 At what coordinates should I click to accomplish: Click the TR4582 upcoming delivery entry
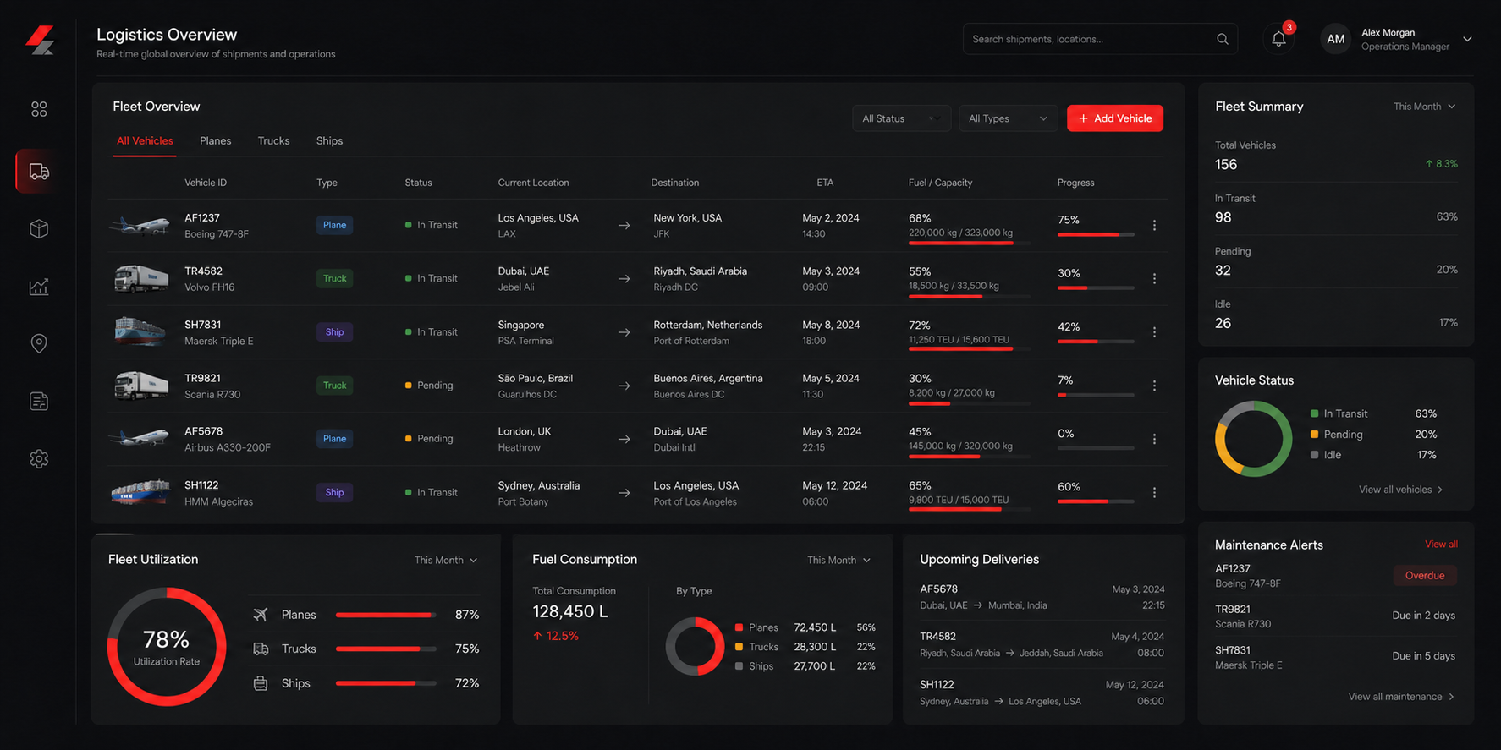[x=1042, y=644]
